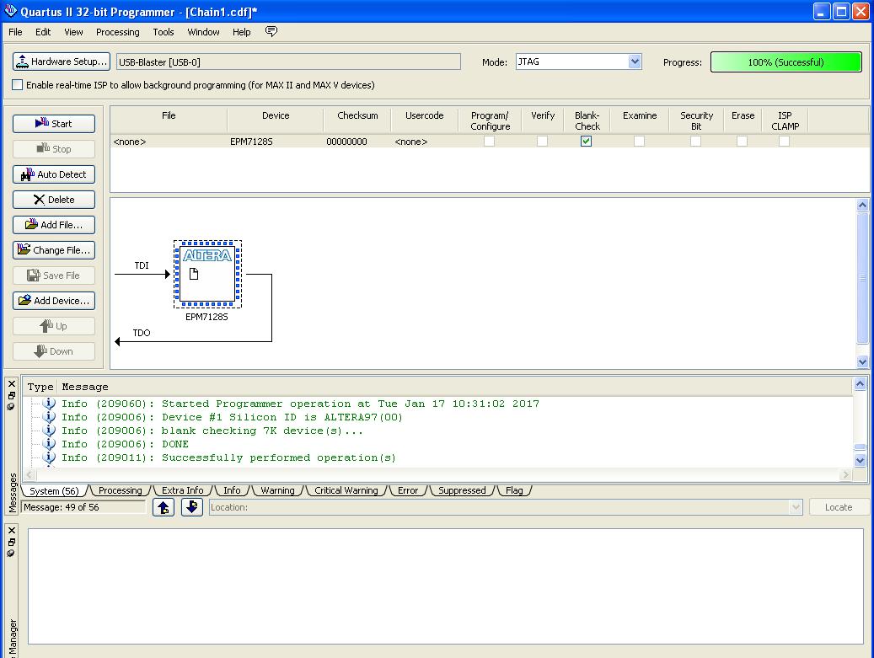Show the Error messages tab
874x658 pixels.
(408, 490)
